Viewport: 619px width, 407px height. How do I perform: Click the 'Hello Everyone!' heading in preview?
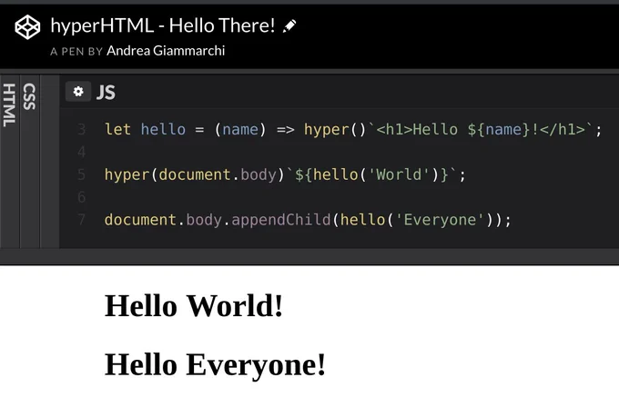[215, 364]
